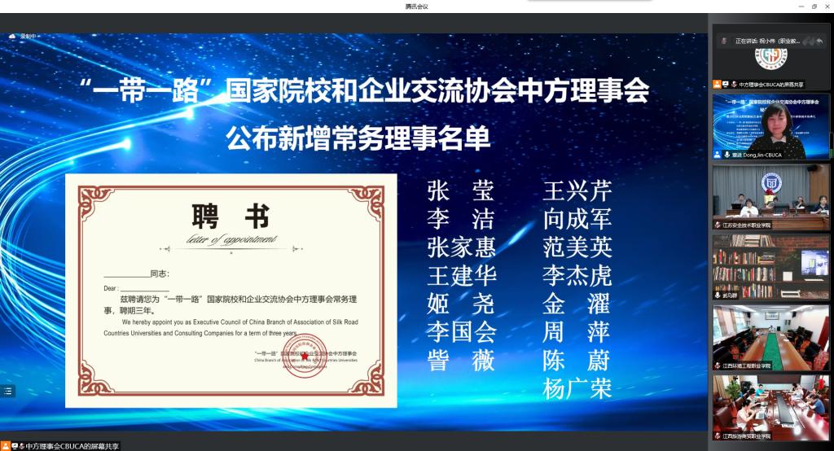834x451 pixels.
Task: Click the name 范美英 in the shared slide
Action: (x=577, y=247)
